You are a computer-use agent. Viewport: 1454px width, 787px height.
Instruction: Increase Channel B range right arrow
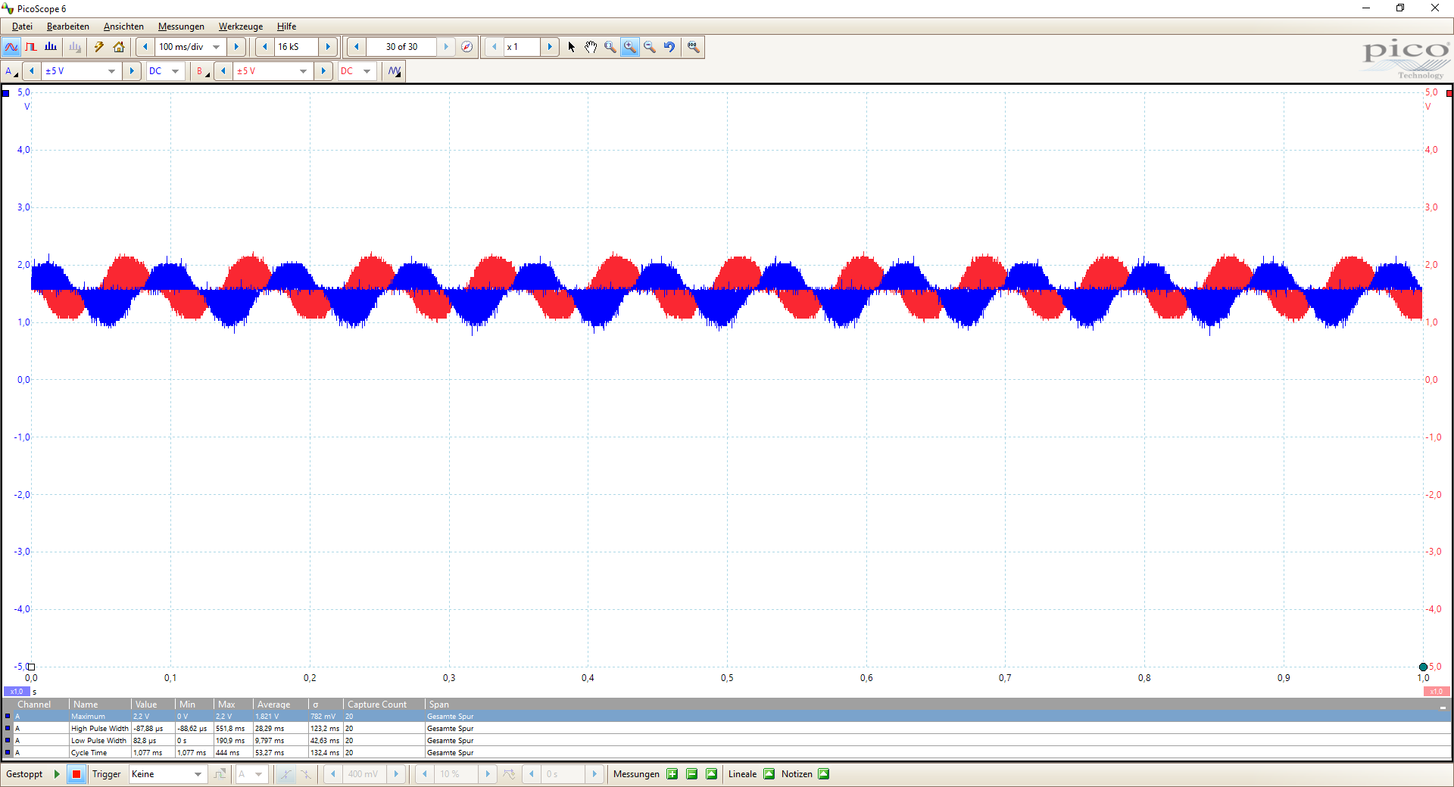pyautogui.click(x=323, y=71)
